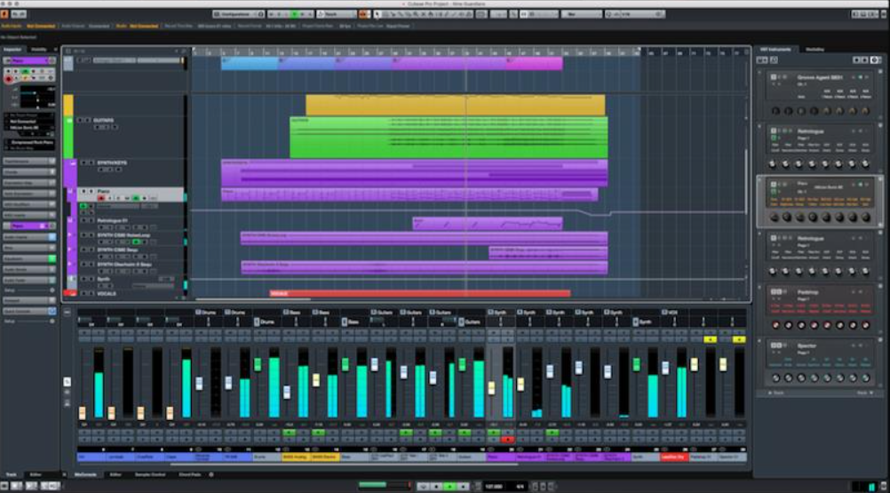The image size is (890, 493).
Task: Click the project horizontal scrollbar
Action: click(x=254, y=299)
